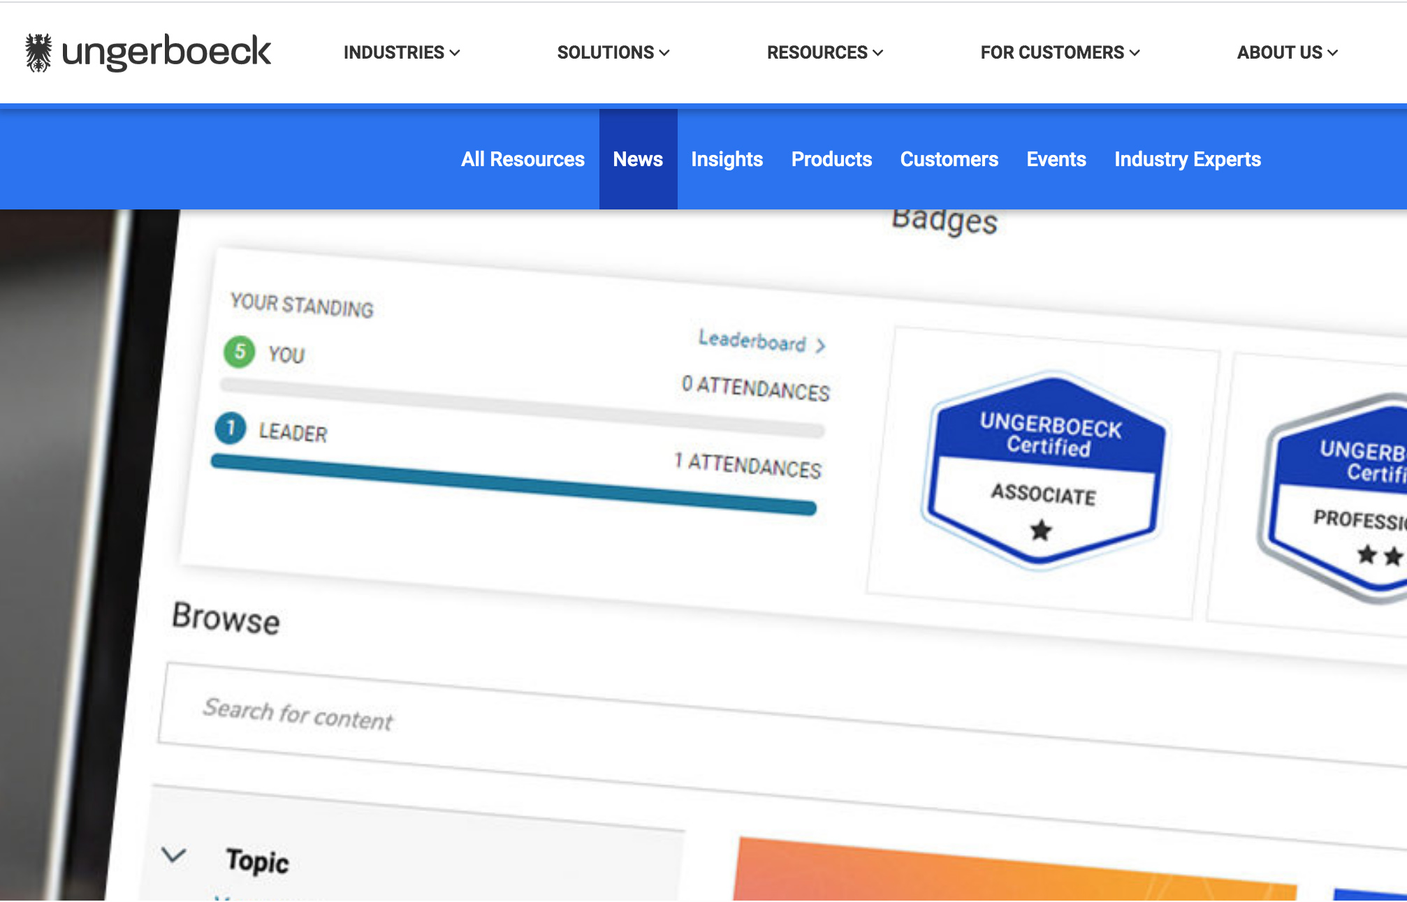Click the 1 ATTENDANCES text
1407x902 pixels.
(x=748, y=464)
